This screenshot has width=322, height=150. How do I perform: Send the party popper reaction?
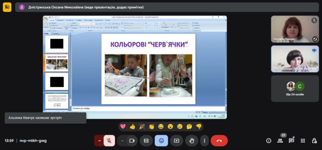pyautogui.click(x=142, y=127)
